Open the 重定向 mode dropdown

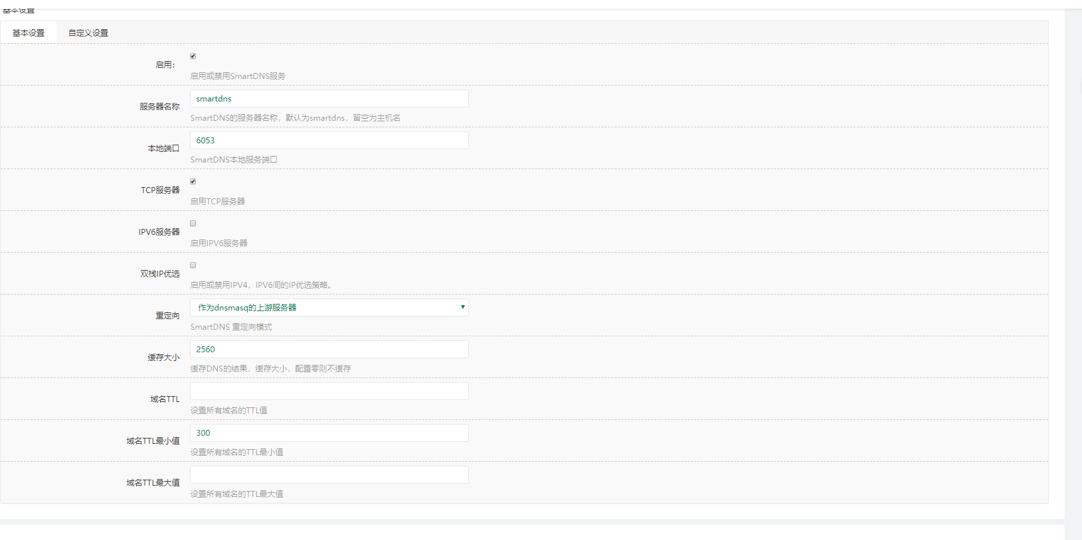point(329,307)
